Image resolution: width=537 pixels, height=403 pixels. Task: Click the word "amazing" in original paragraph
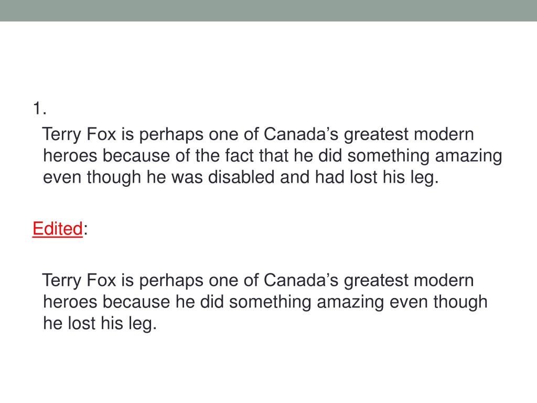pos(468,156)
